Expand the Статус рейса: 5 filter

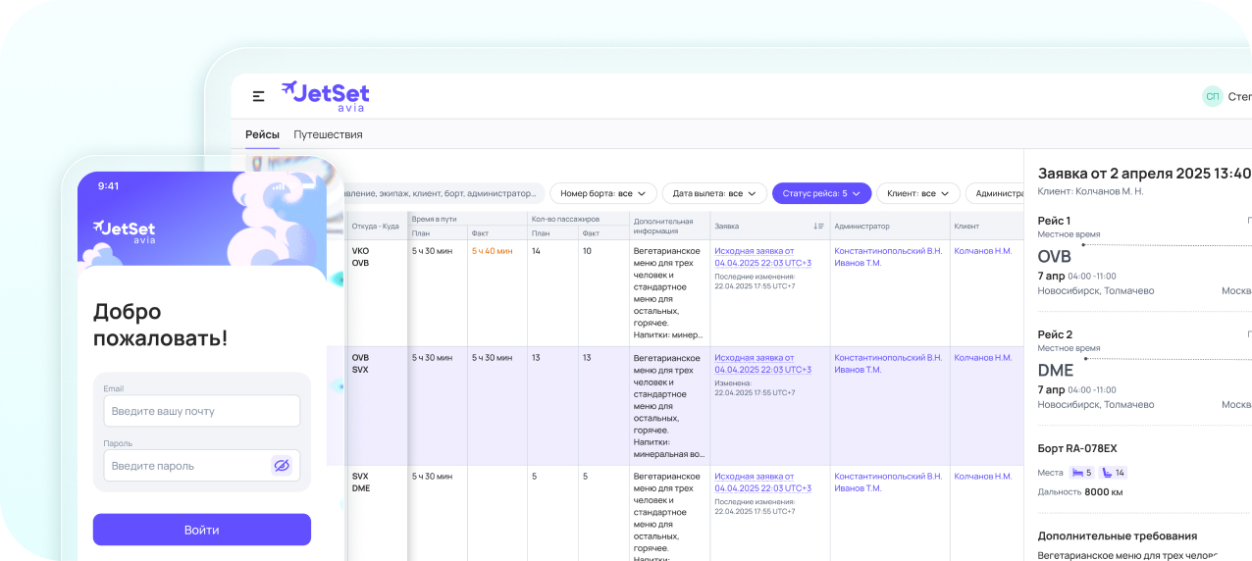[820, 193]
